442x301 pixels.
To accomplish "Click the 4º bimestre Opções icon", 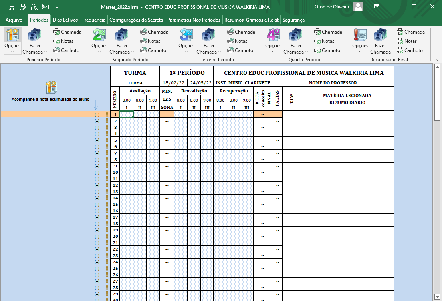I will [x=273, y=40].
